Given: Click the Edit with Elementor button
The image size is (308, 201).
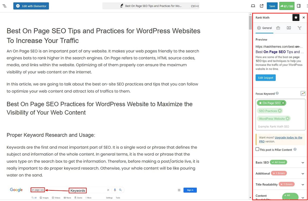Looking at the screenshot, I should 31,6.
